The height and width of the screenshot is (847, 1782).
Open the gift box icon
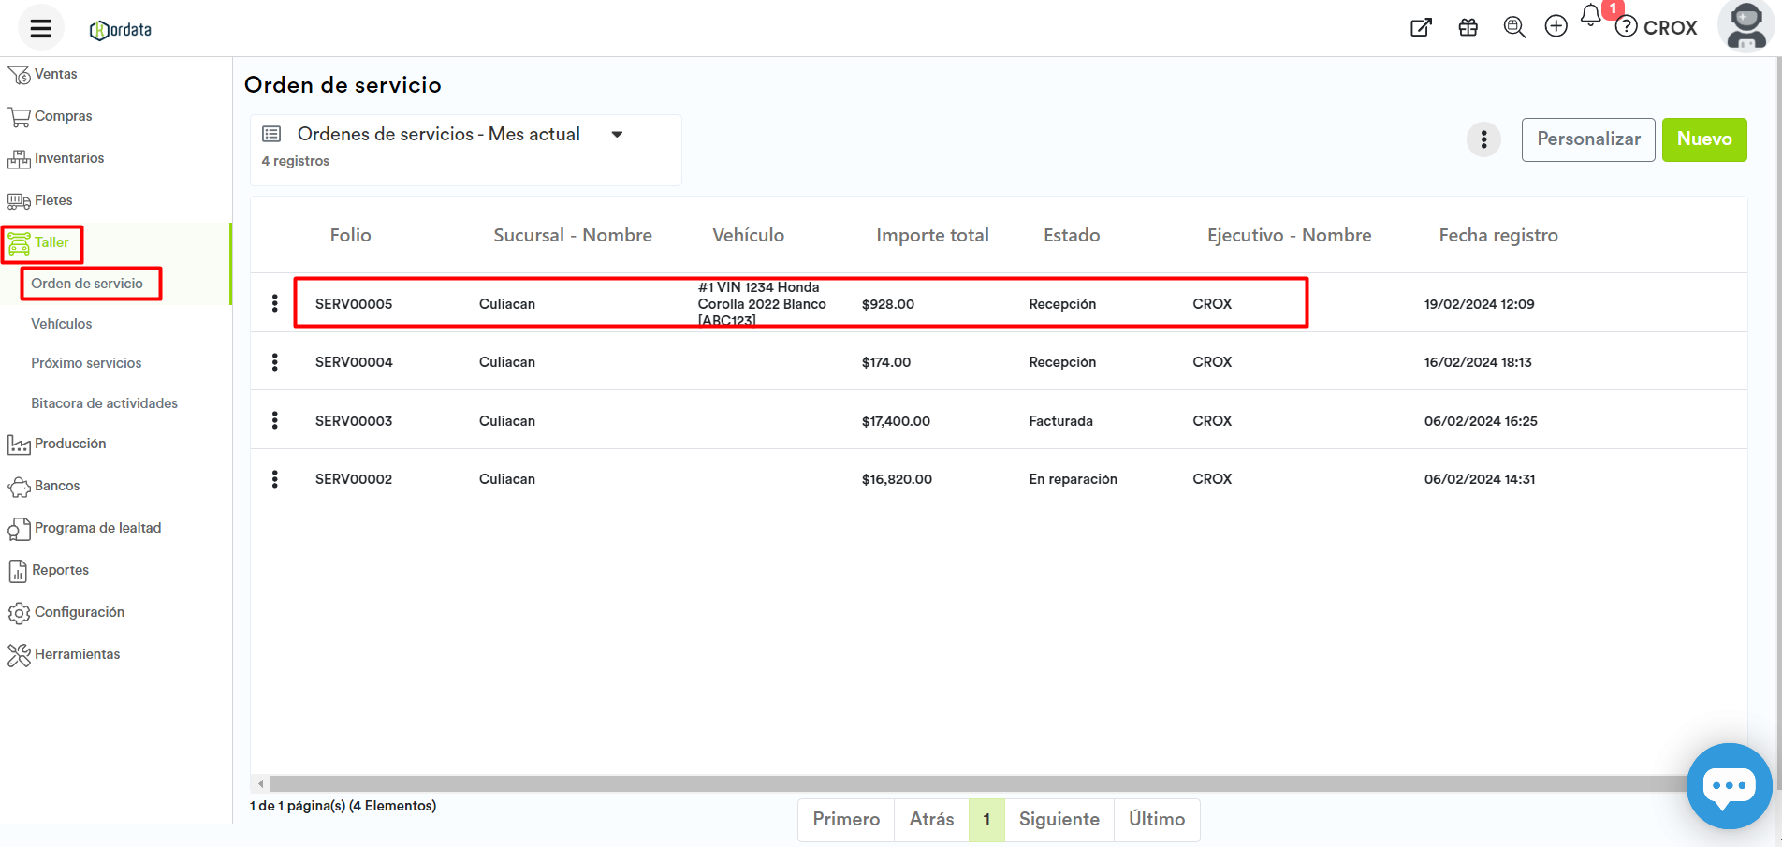[x=1468, y=27]
